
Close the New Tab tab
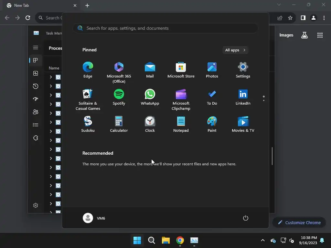[75, 5]
